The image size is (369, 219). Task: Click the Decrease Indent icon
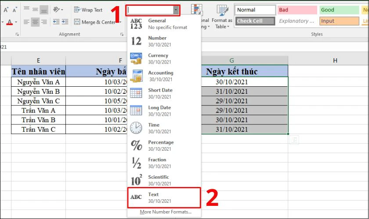[56, 22]
